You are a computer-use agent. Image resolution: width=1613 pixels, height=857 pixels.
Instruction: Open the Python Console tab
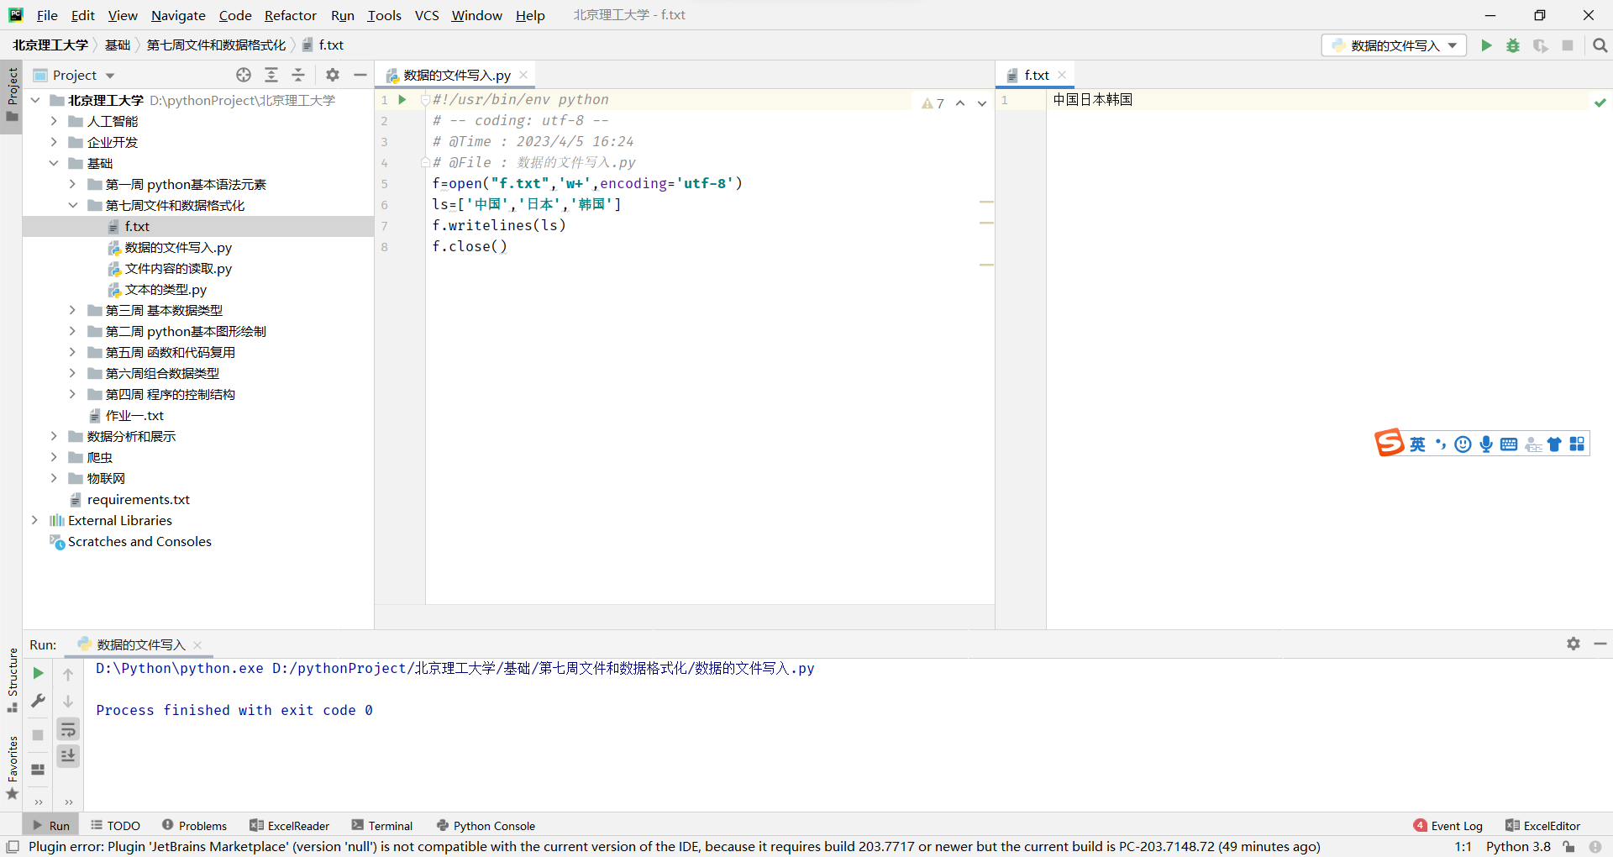(x=486, y=826)
